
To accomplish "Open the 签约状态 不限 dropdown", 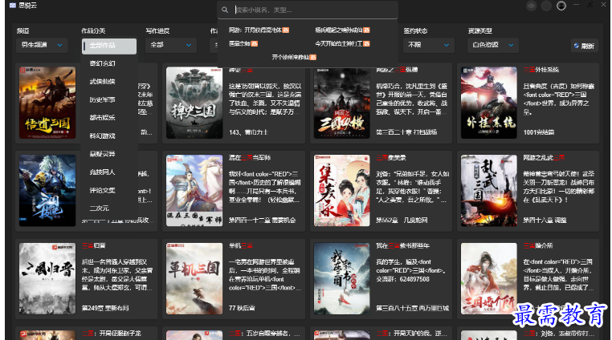I will click(429, 45).
